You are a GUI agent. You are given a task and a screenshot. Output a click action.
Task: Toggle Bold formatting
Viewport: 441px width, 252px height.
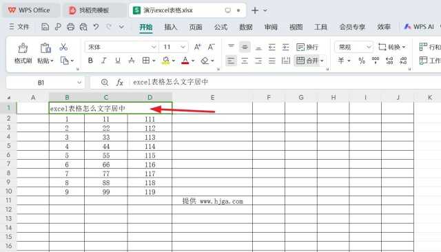coord(90,61)
